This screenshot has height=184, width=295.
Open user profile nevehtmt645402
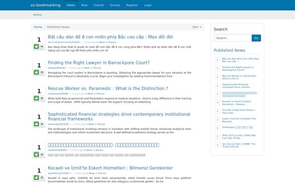pyautogui.click(x=57, y=150)
